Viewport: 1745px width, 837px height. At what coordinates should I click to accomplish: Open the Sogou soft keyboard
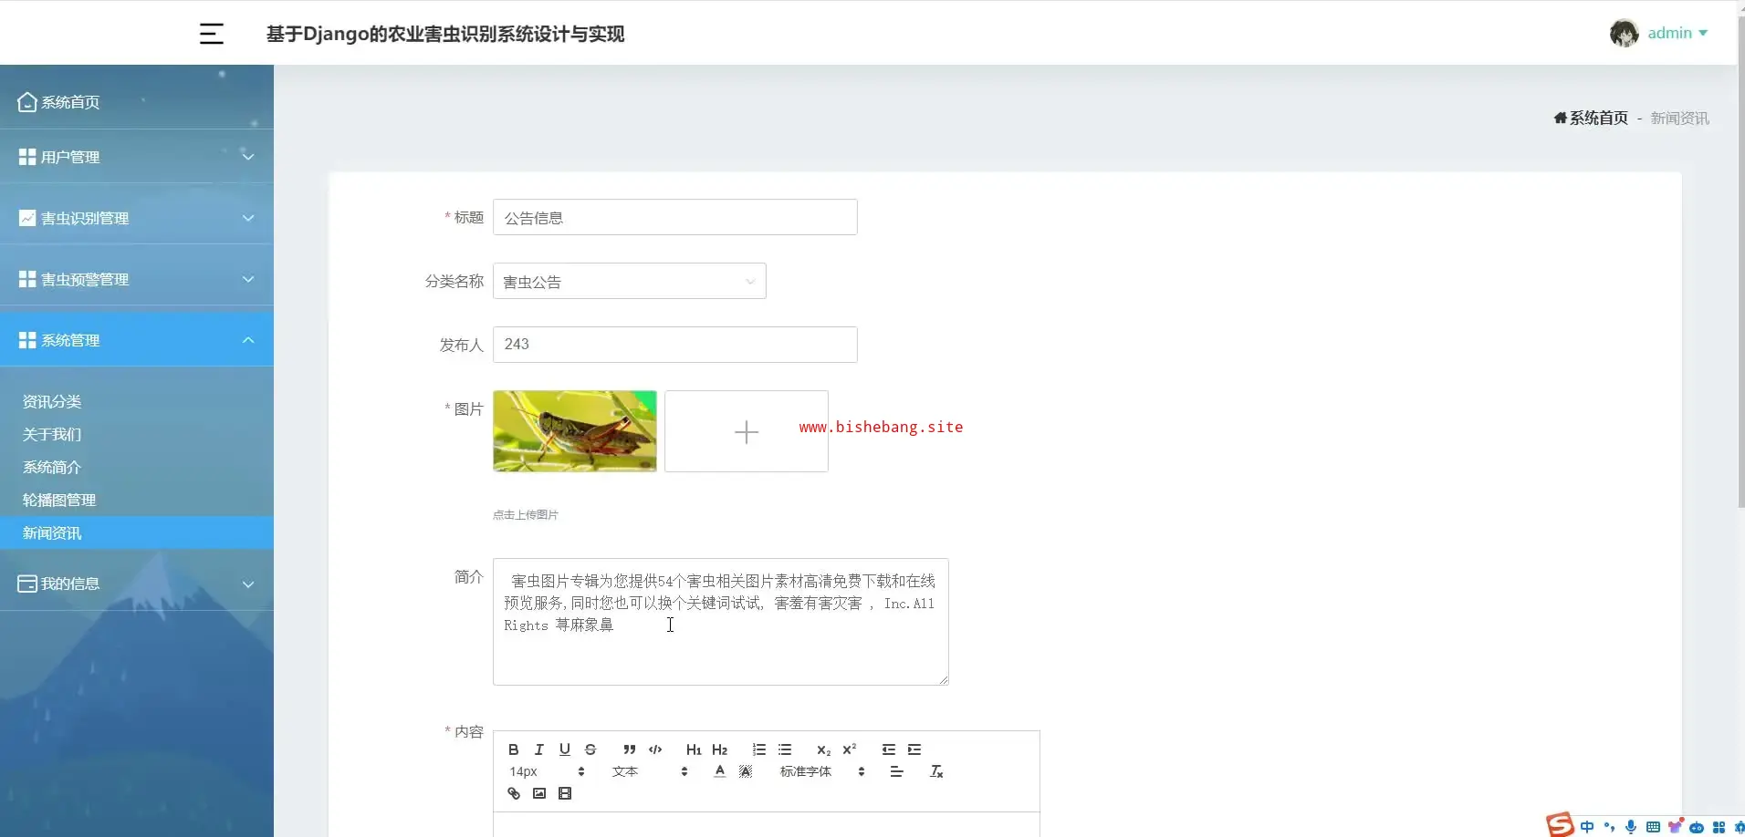[x=1653, y=827]
